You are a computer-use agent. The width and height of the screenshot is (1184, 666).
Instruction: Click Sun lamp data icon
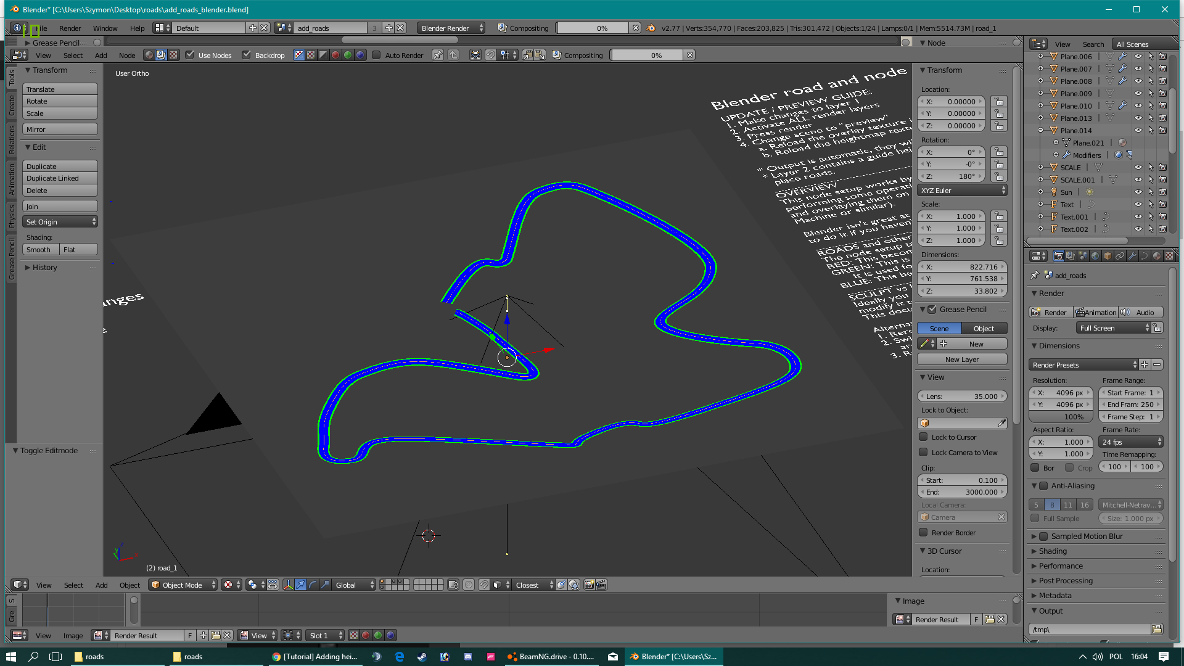[x=1089, y=192]
